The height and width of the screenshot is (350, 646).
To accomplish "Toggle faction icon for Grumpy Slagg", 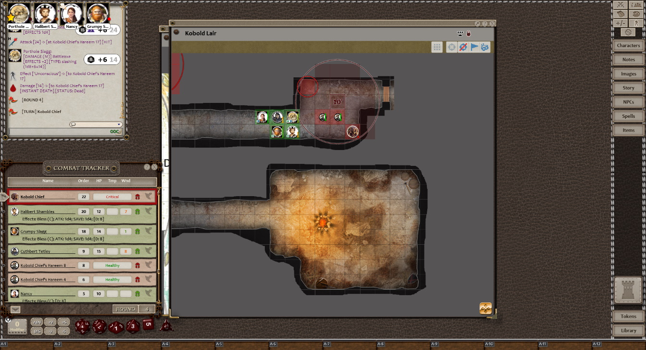I will (137, 231).
